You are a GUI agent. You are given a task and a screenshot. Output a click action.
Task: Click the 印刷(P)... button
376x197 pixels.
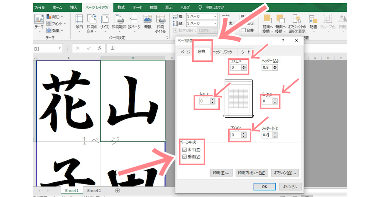pos(221,172)
